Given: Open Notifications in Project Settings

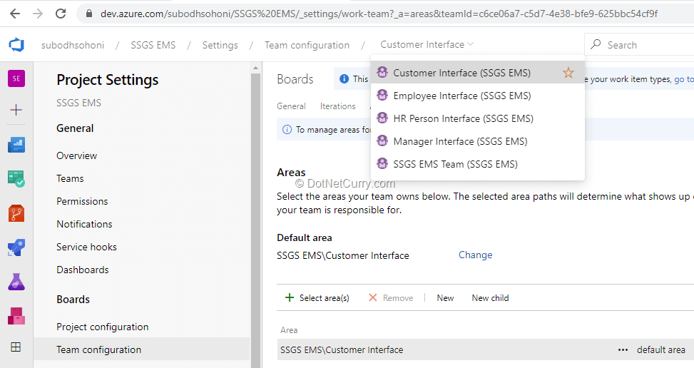Looking at the screenshot, I should (x=85, y=224).
